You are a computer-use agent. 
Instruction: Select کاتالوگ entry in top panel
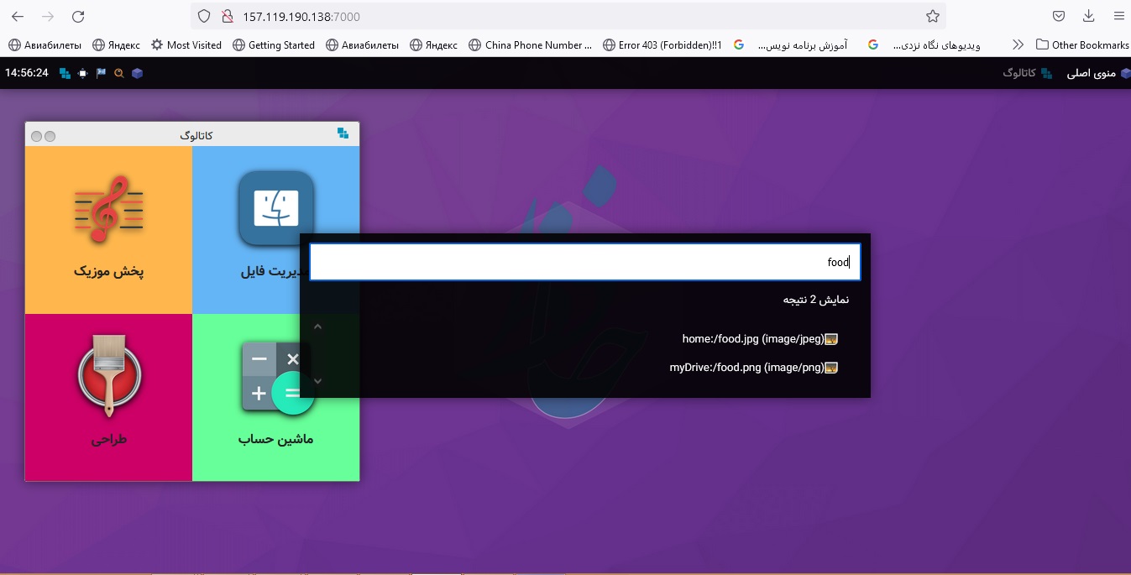[x=1027, y=73]
